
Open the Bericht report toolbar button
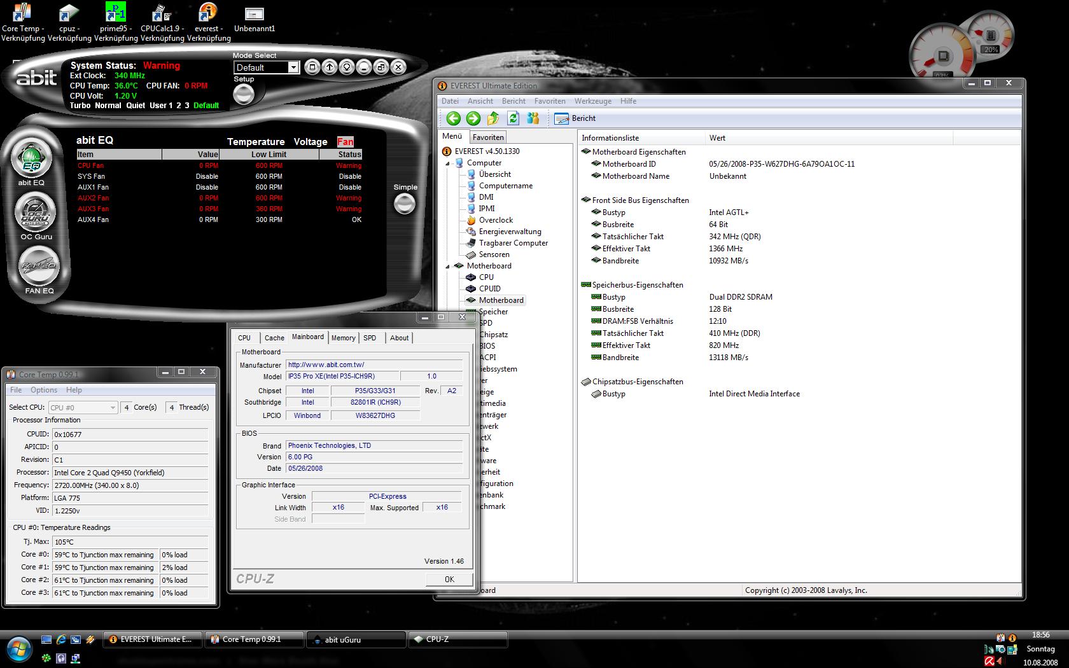[575, 118]
